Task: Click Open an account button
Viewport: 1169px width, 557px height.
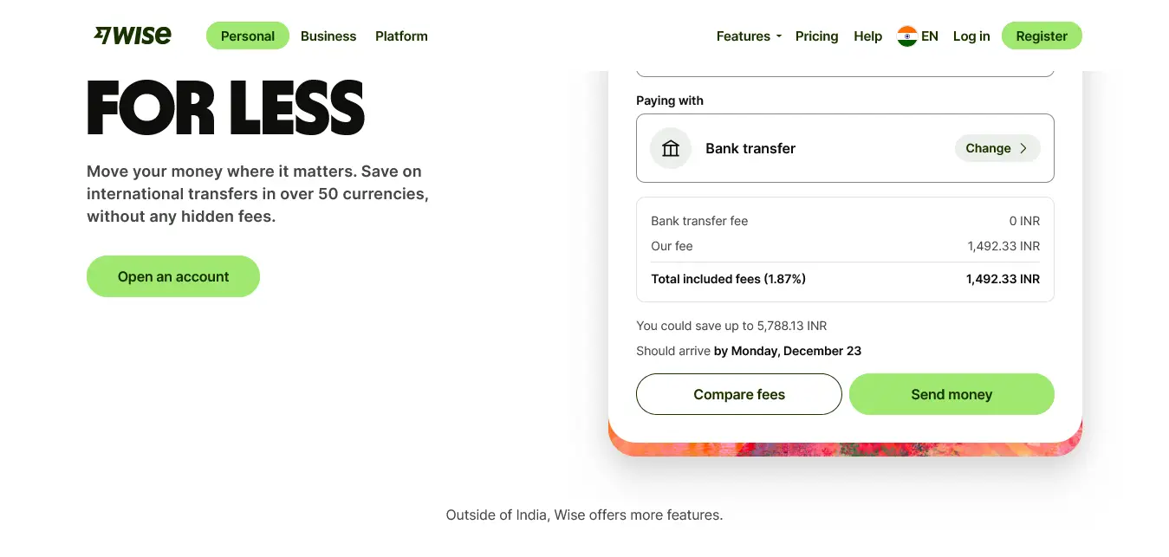Action: (x=173, y=276)
